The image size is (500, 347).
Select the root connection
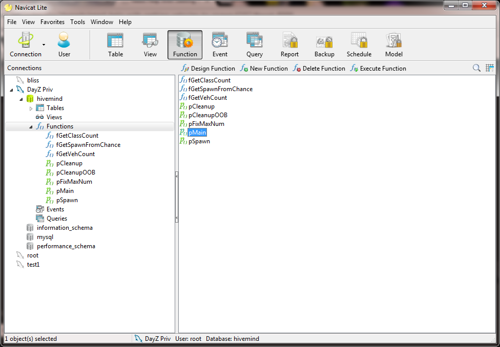click(33, 255)
